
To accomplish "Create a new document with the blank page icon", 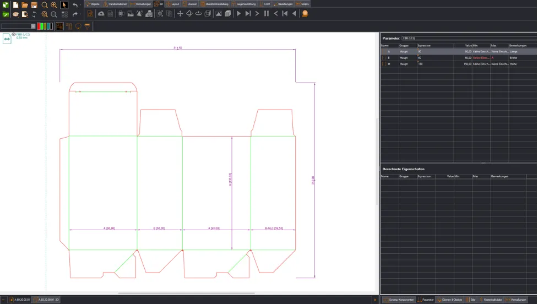I will pos(15,5).
